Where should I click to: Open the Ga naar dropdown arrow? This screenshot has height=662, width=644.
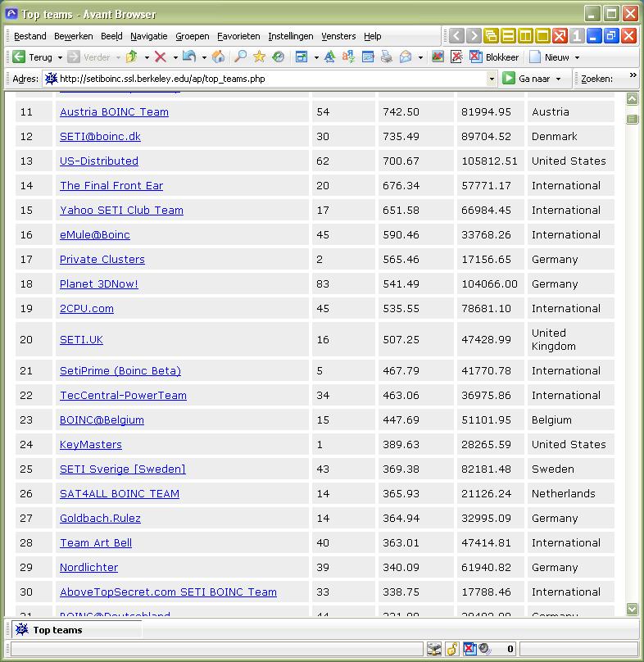(x=558, y=79)
